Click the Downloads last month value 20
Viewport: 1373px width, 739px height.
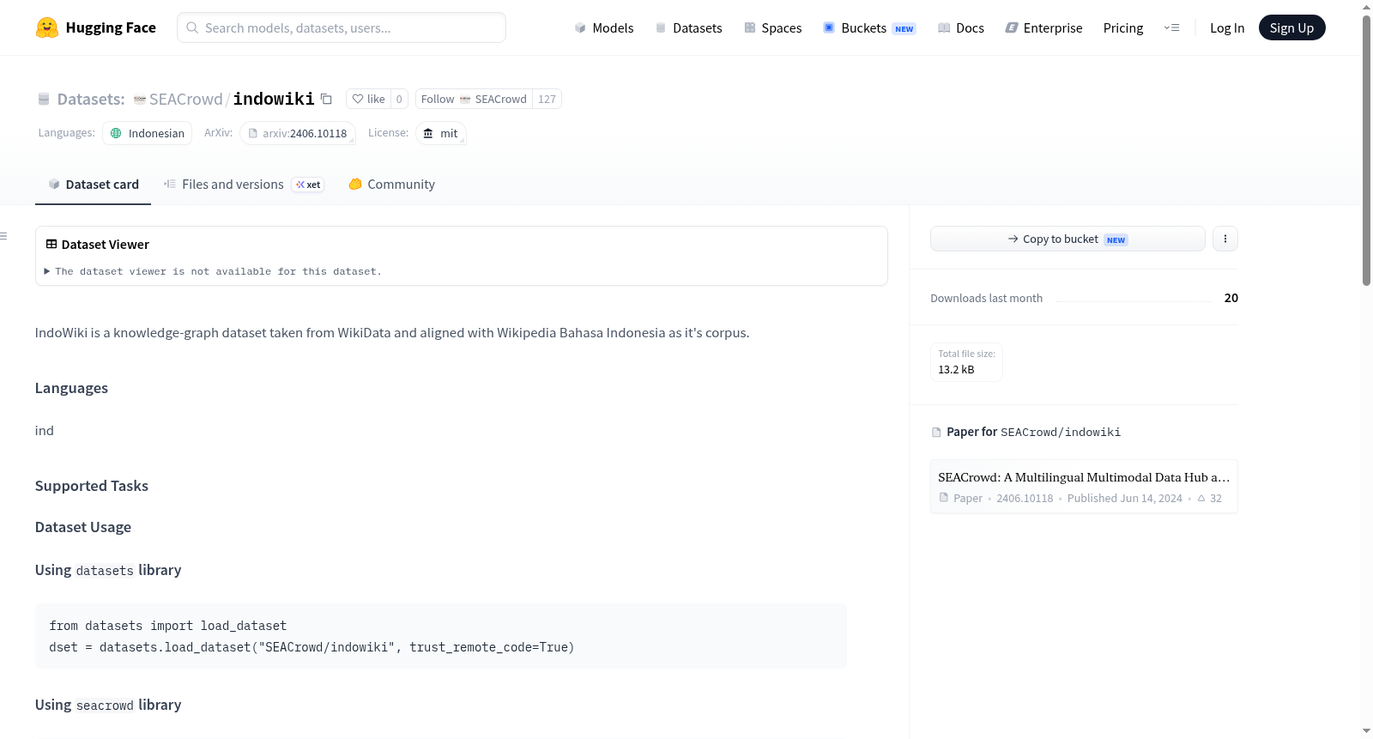click(x=1231, y=298)
